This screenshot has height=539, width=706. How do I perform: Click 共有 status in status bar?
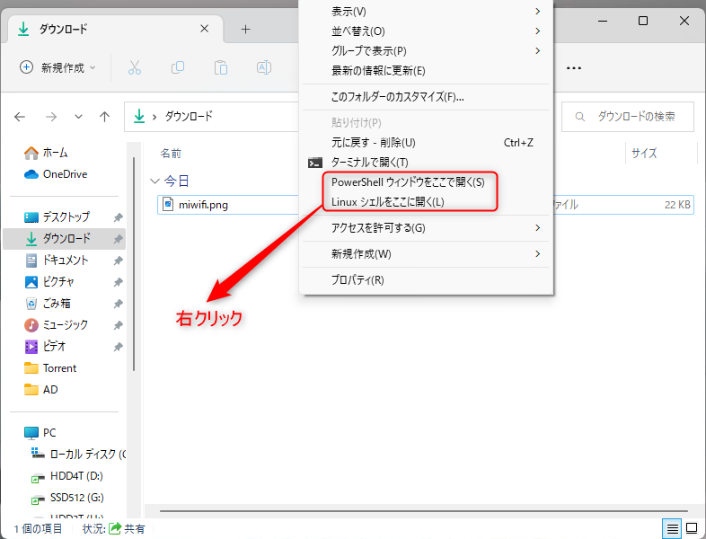tap(128, 528)
